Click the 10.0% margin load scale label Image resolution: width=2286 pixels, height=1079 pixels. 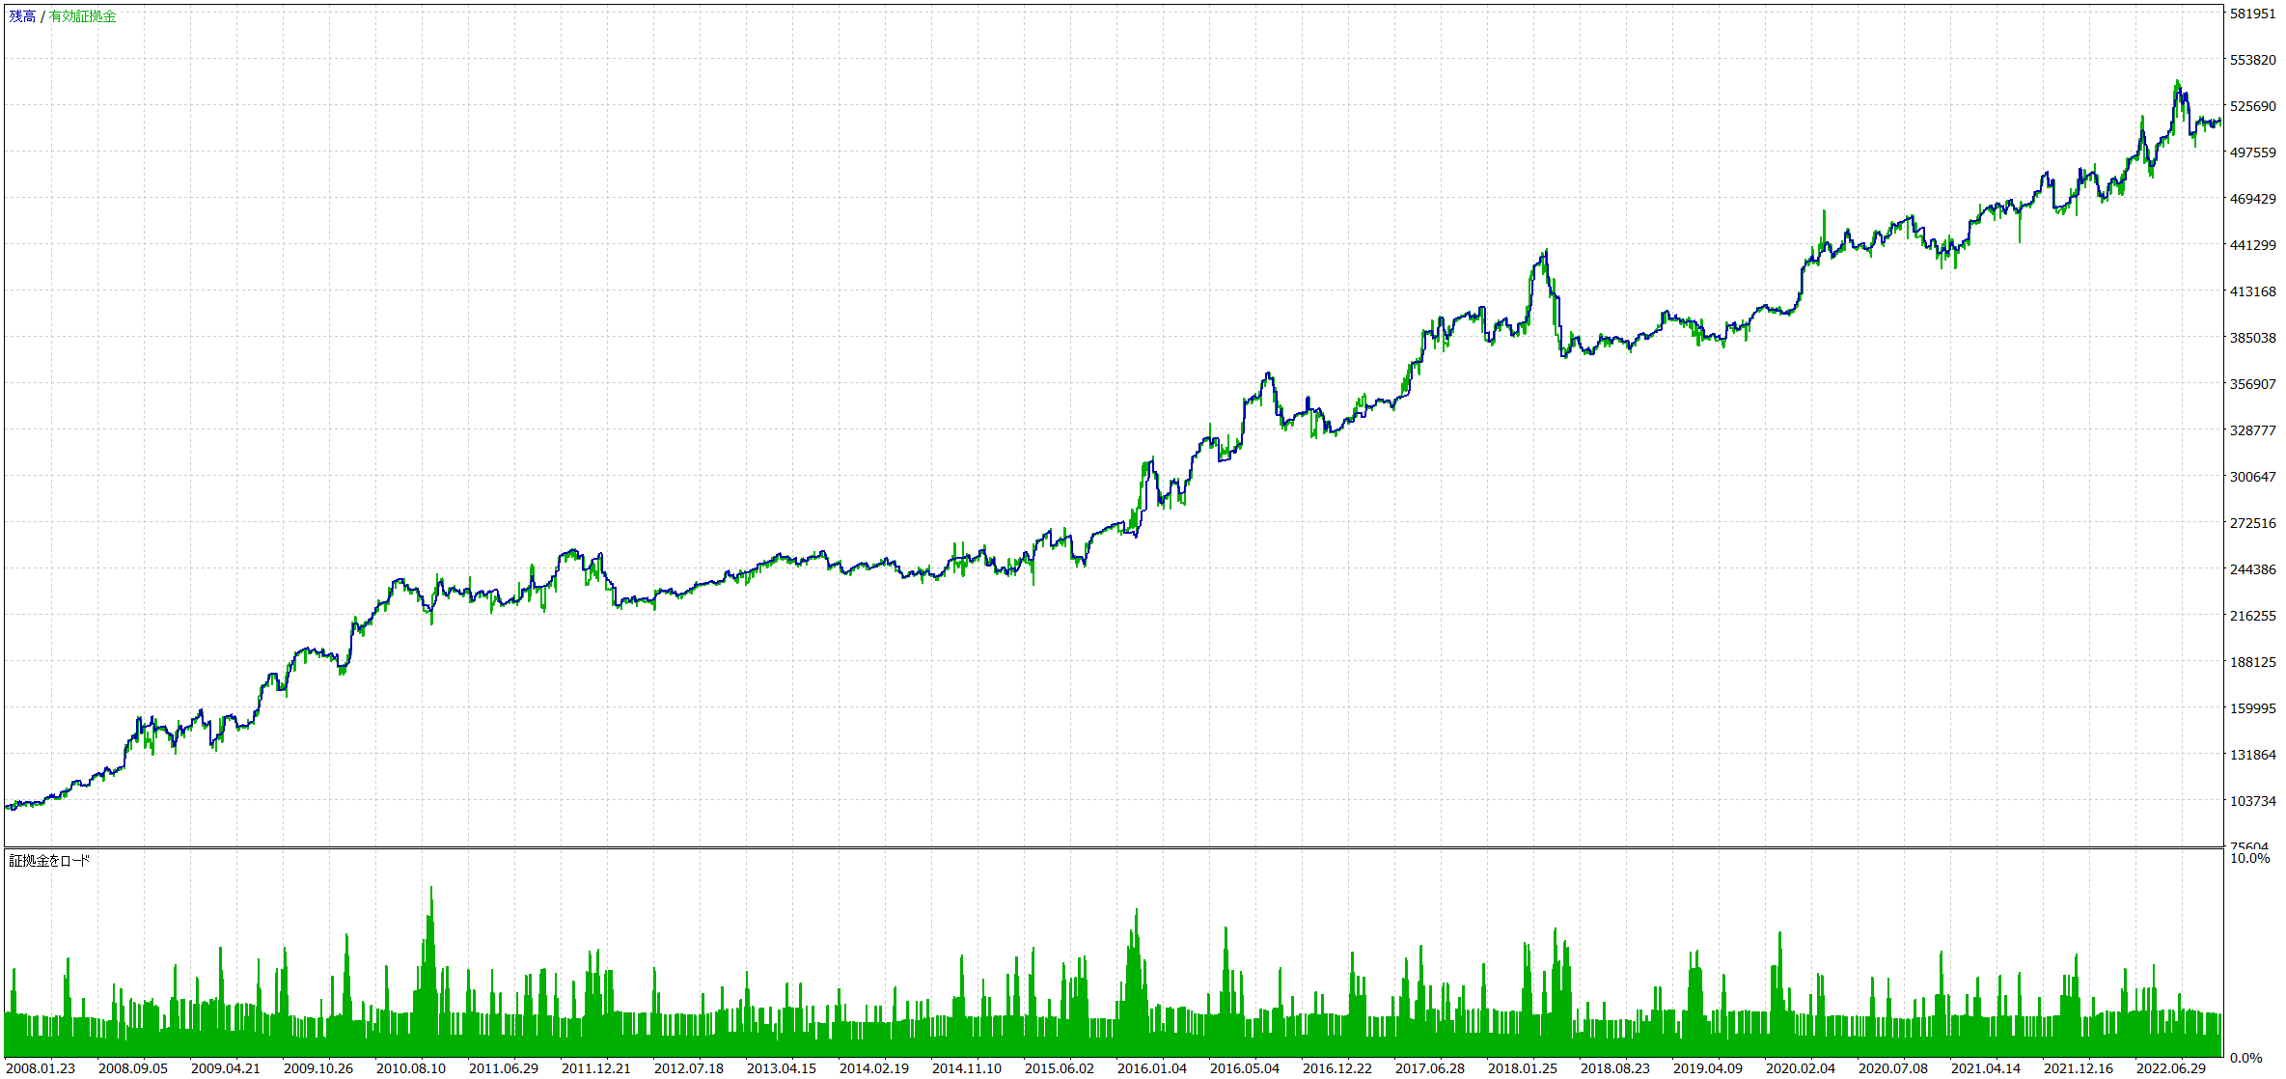[x=2250, y=858]
